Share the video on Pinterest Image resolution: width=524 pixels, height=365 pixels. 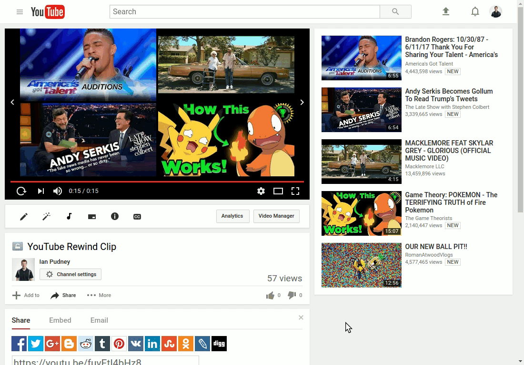coord(119,344)
